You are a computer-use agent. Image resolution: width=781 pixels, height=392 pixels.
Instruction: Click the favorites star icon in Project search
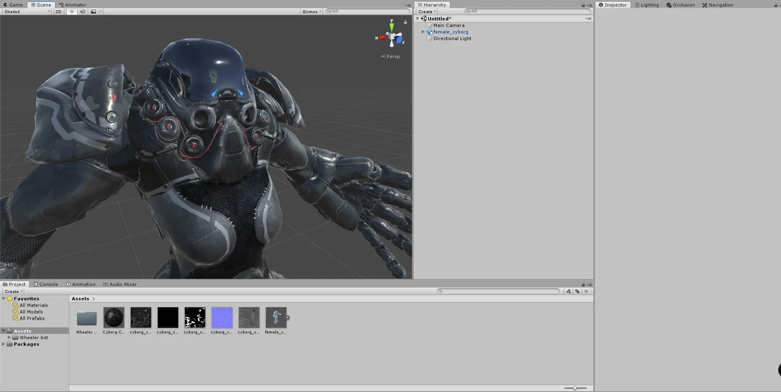pos(586,291)
